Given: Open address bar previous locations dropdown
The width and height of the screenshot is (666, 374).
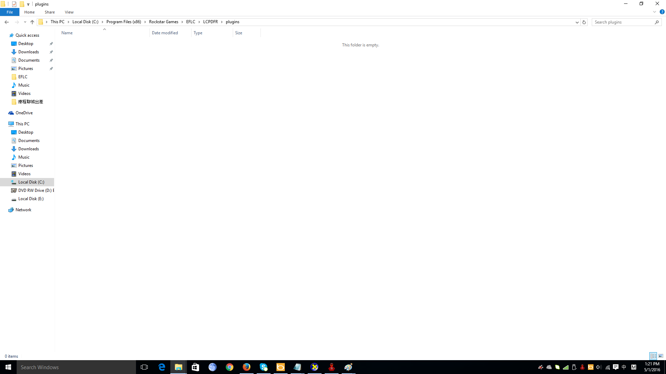Looking at the screenshot, I should 577,22.
